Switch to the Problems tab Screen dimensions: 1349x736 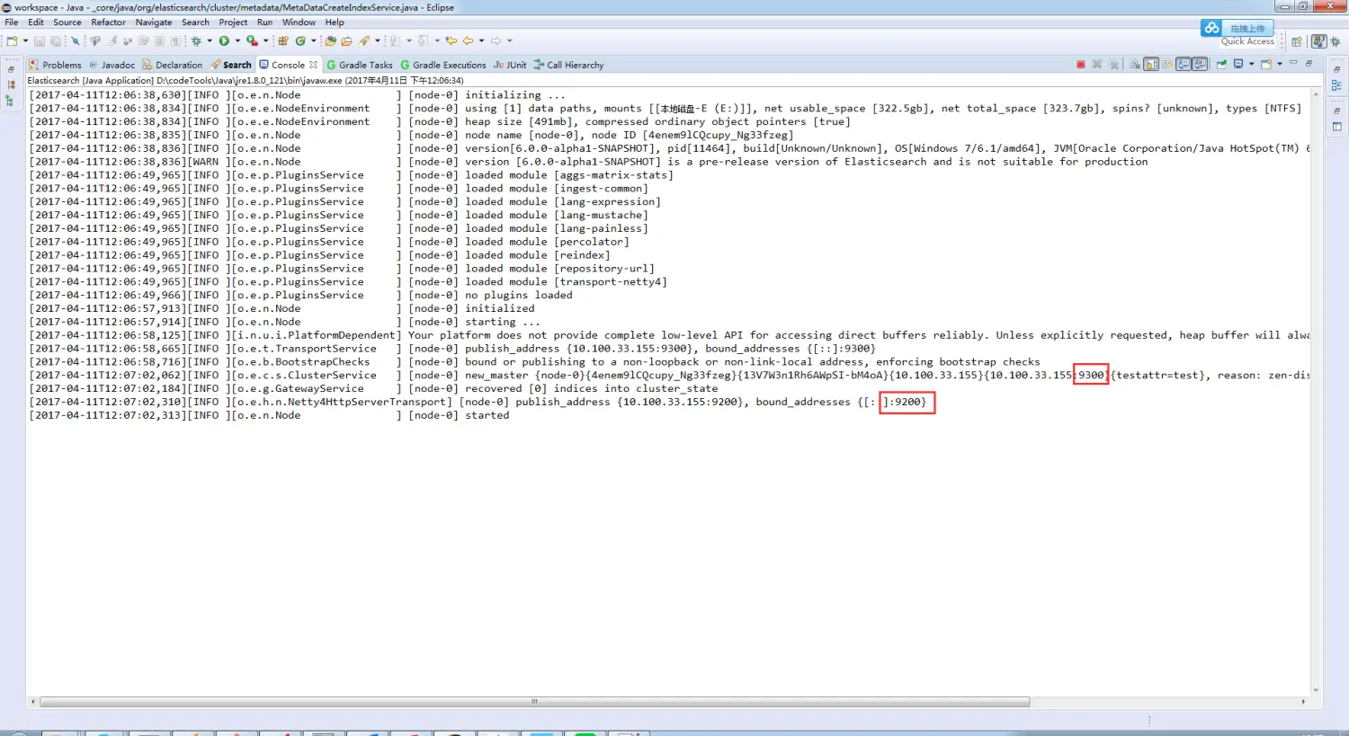[x=55, y=65]
